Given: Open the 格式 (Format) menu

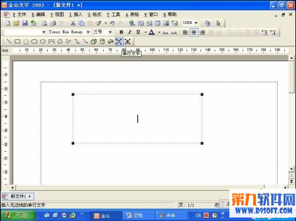Looking at the screenshot, I should (x=94, y=15).
